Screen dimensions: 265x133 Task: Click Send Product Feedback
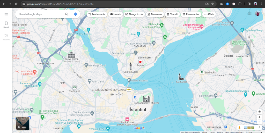click(234, 132)
